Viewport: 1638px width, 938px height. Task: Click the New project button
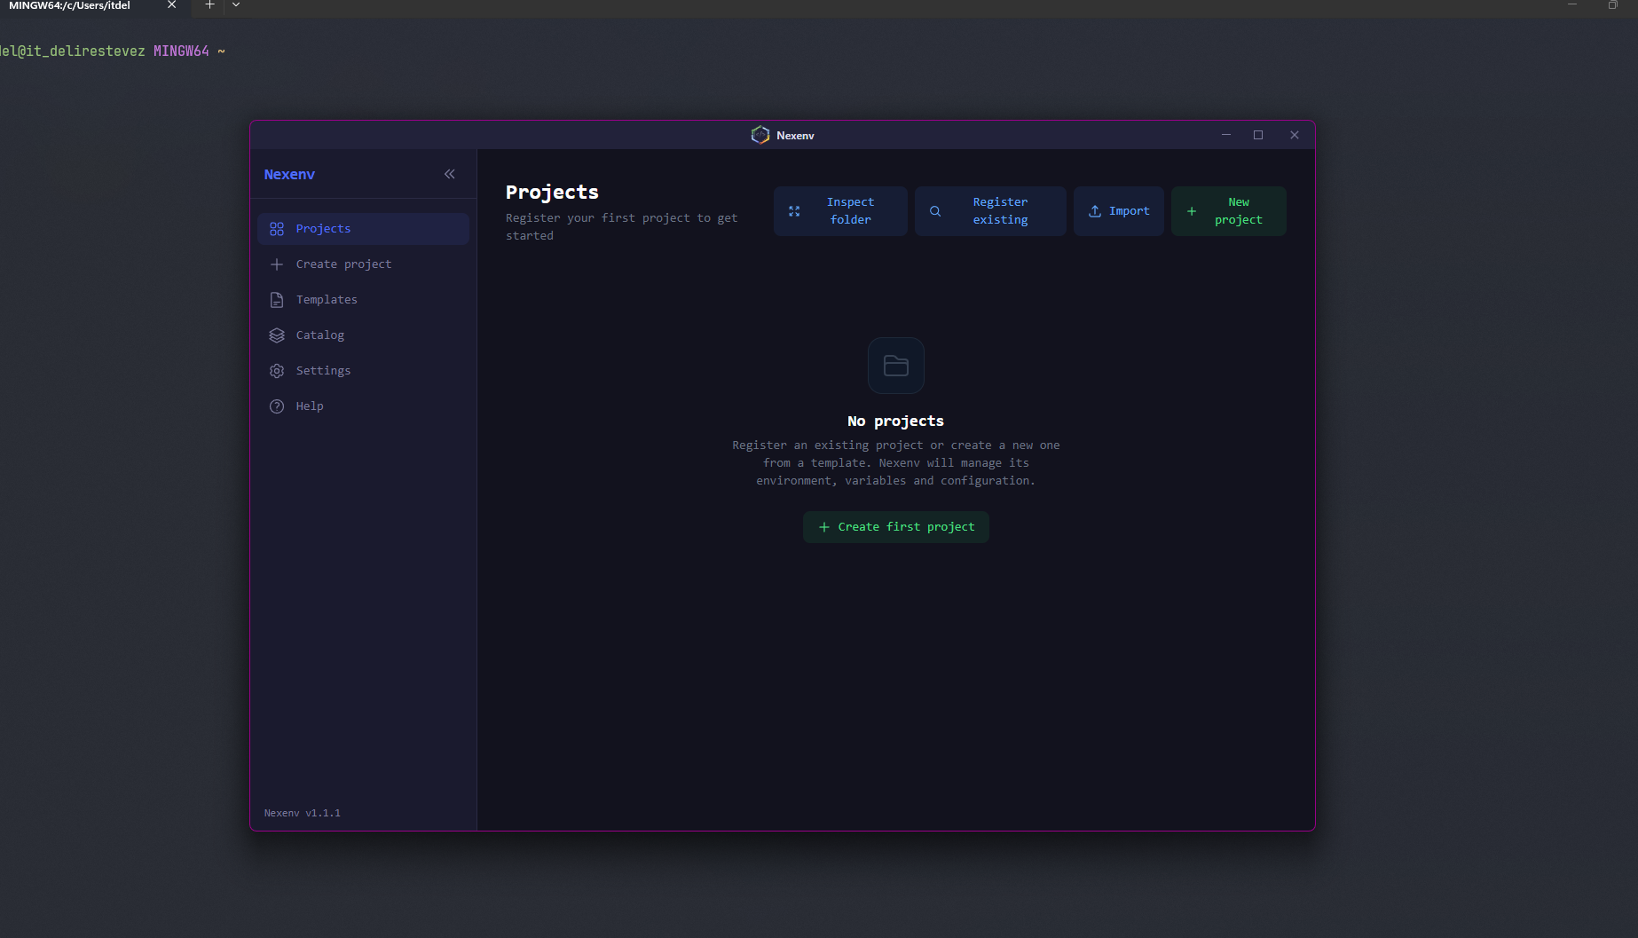[x=1228, y=211]
